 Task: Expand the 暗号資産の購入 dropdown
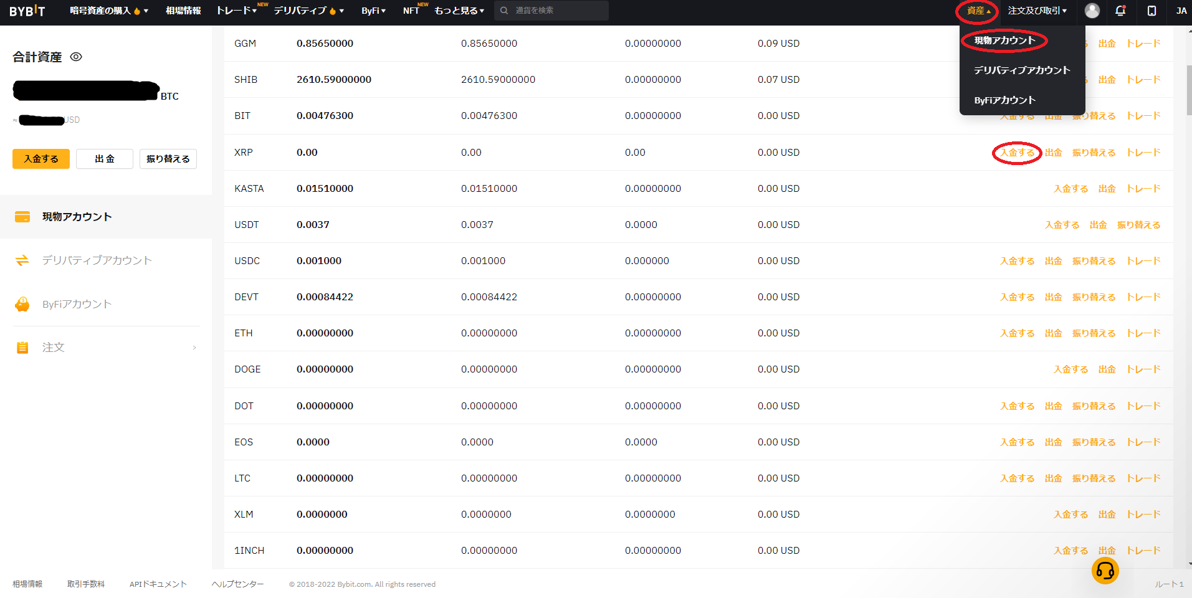click(x=109, y=11)
